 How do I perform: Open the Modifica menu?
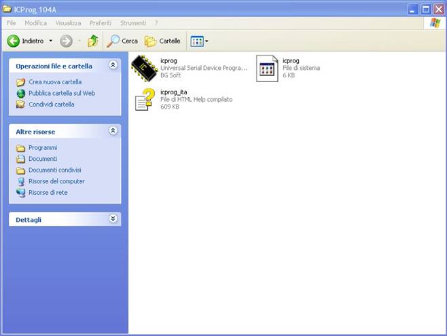click(x=35, y=23)
